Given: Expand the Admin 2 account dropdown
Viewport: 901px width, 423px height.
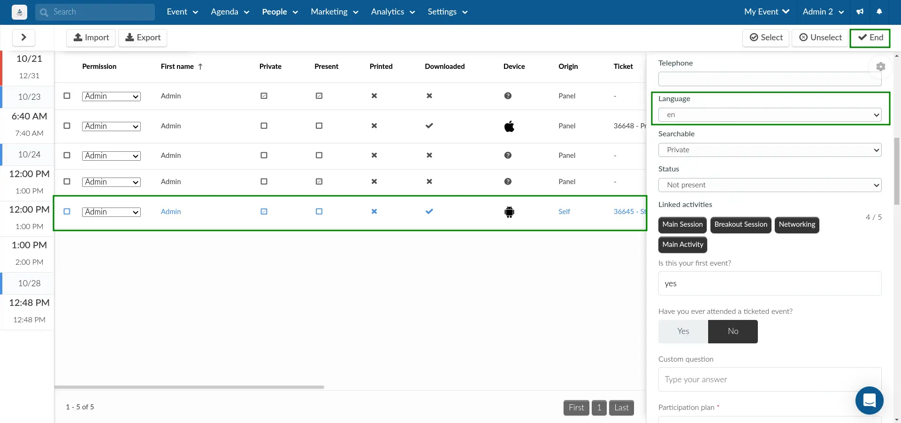Looking at the screenshot, I should click(823, 12).
